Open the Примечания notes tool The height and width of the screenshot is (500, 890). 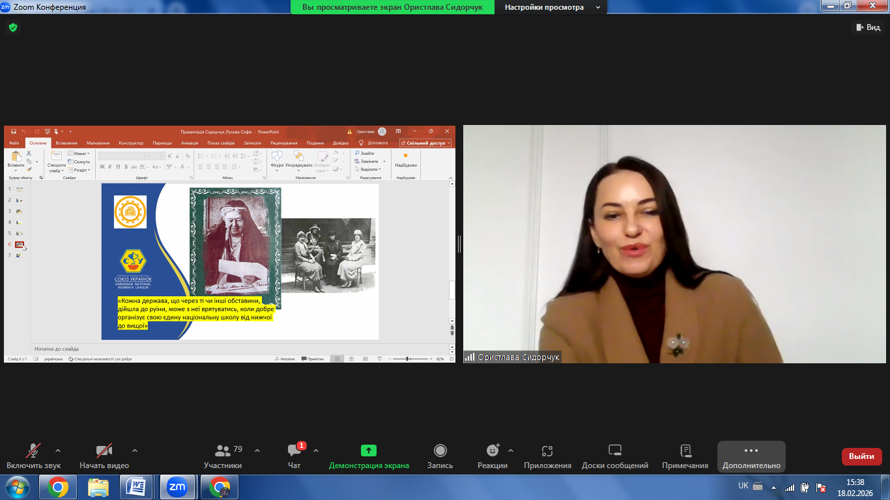(x=685, y=456)
